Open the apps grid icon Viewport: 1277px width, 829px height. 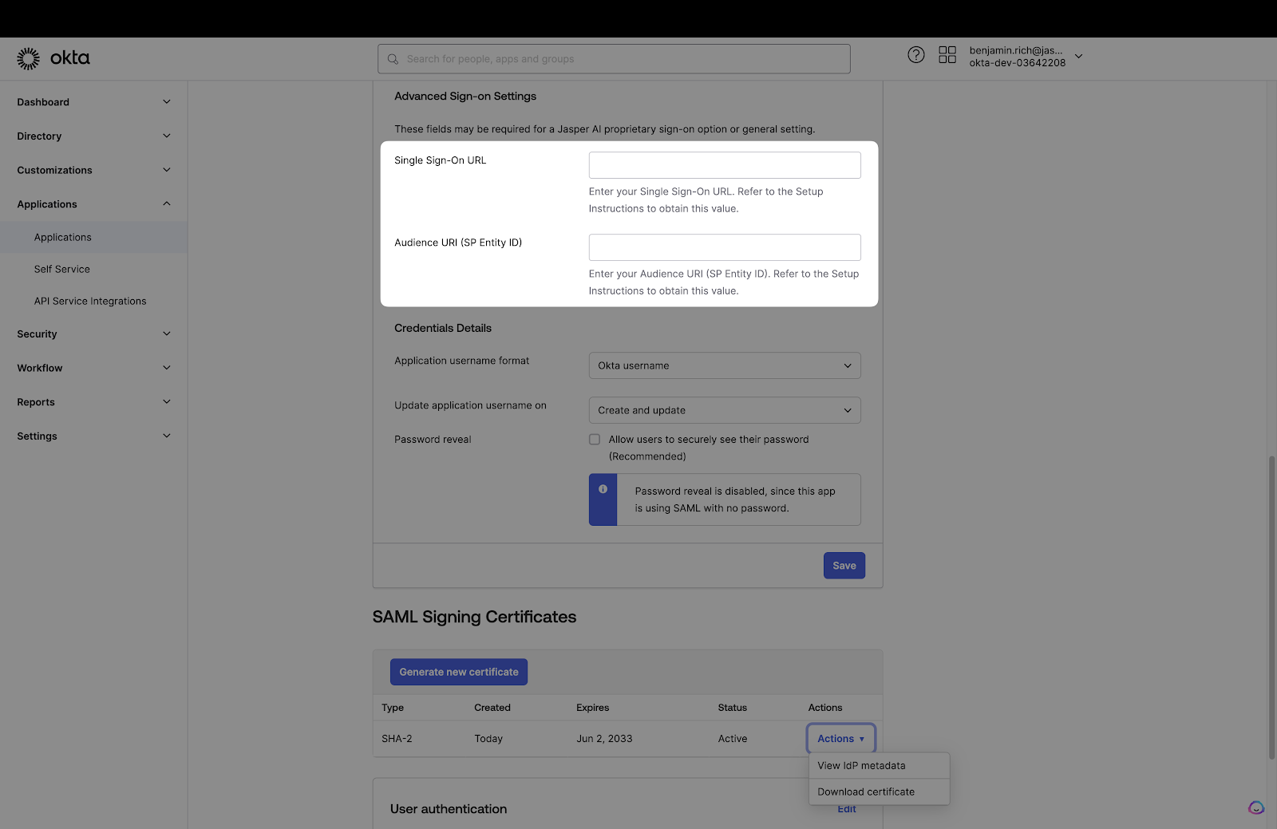[947, 55]
